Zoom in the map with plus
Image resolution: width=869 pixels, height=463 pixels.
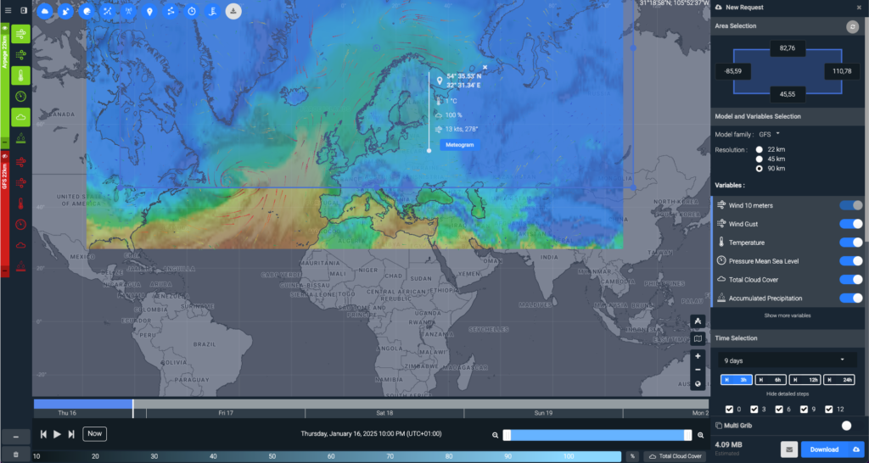pos(698,356)
